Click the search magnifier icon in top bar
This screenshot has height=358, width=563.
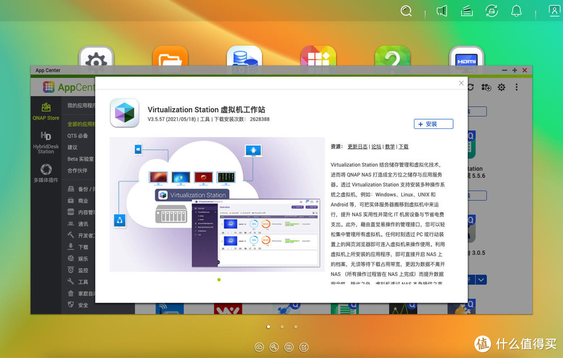(x=406, y=11)
